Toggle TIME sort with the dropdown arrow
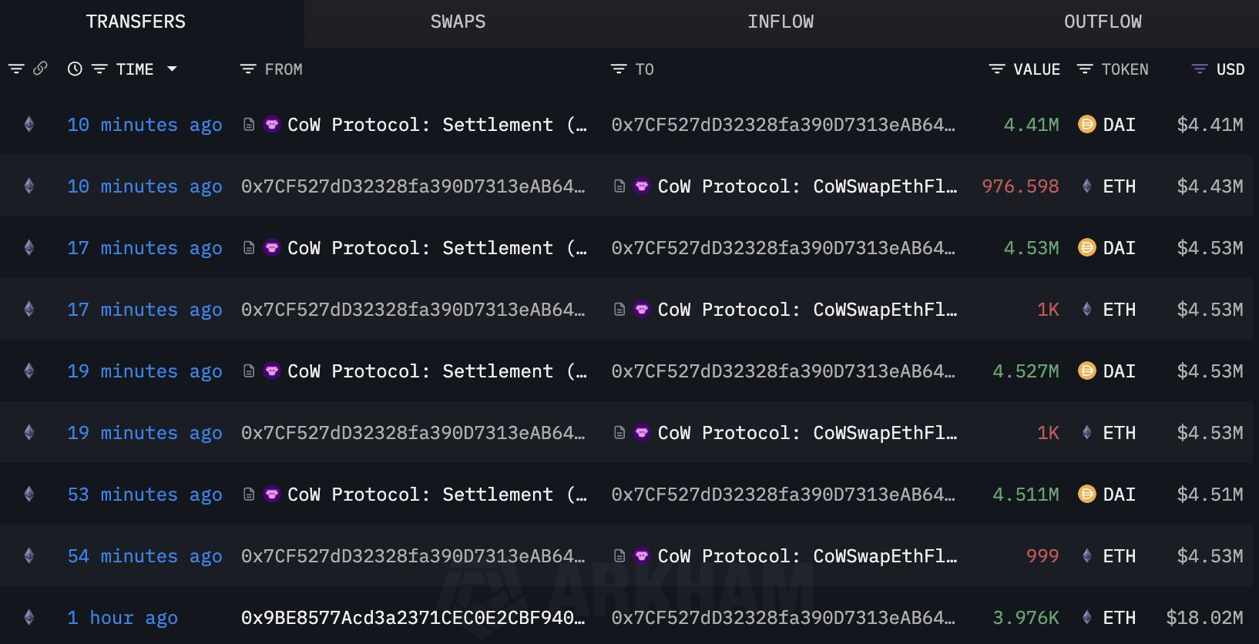Image resolution: width=1259 pixels, height=644 pixels. coord(172,69)
